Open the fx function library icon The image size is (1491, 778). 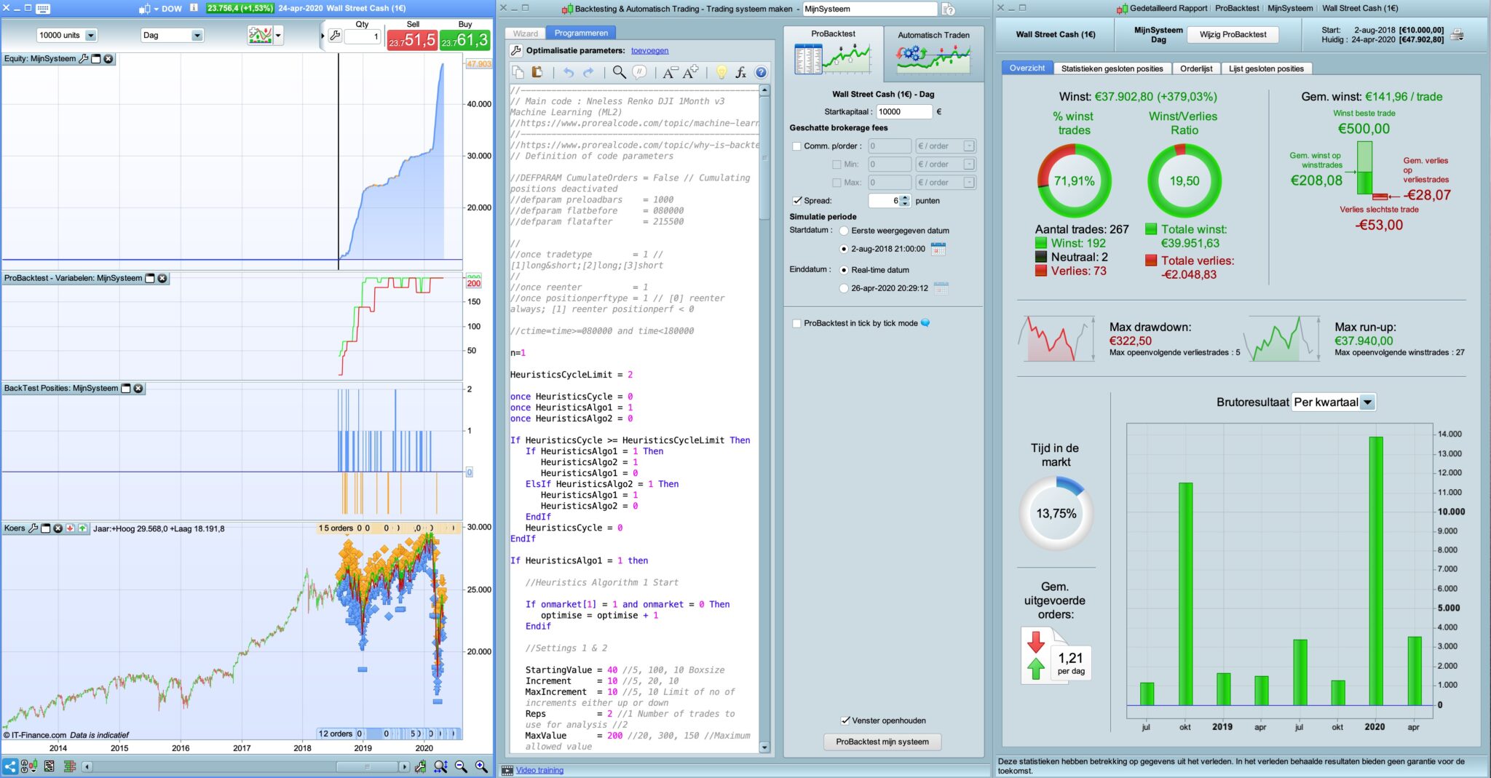coord(741,72)
